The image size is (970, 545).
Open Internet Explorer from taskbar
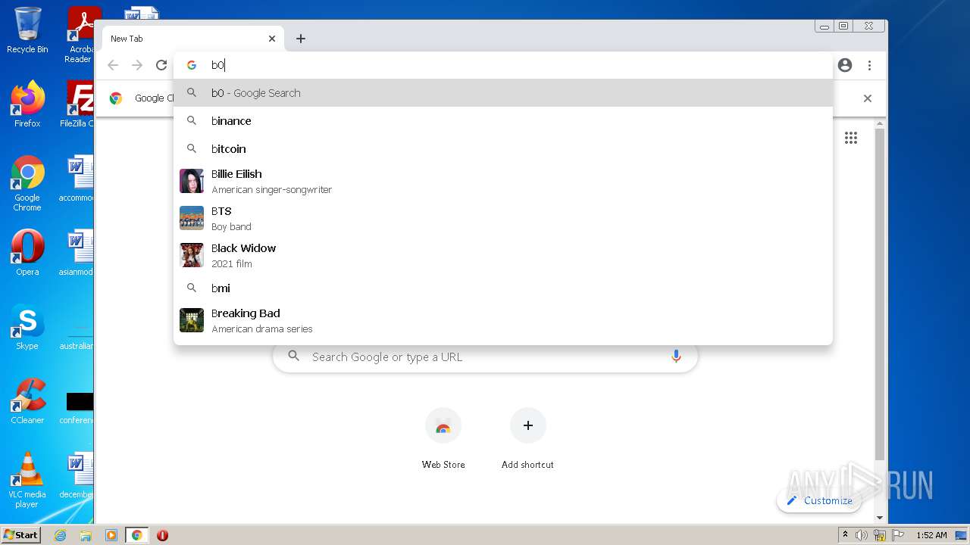pos(60,535)
